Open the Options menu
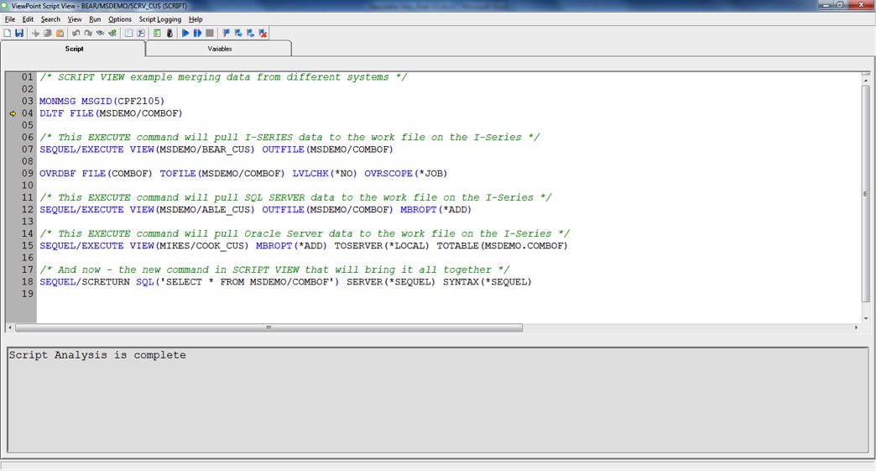The image size is (876, 471). tap(120, 19)
